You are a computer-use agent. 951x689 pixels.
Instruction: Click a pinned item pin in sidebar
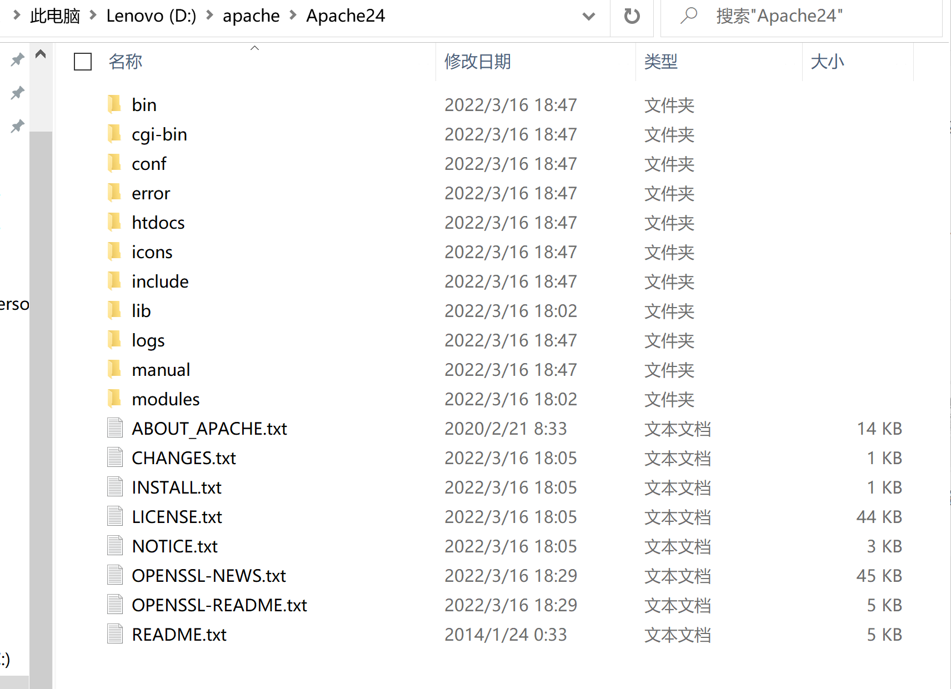tap(17, 59)
